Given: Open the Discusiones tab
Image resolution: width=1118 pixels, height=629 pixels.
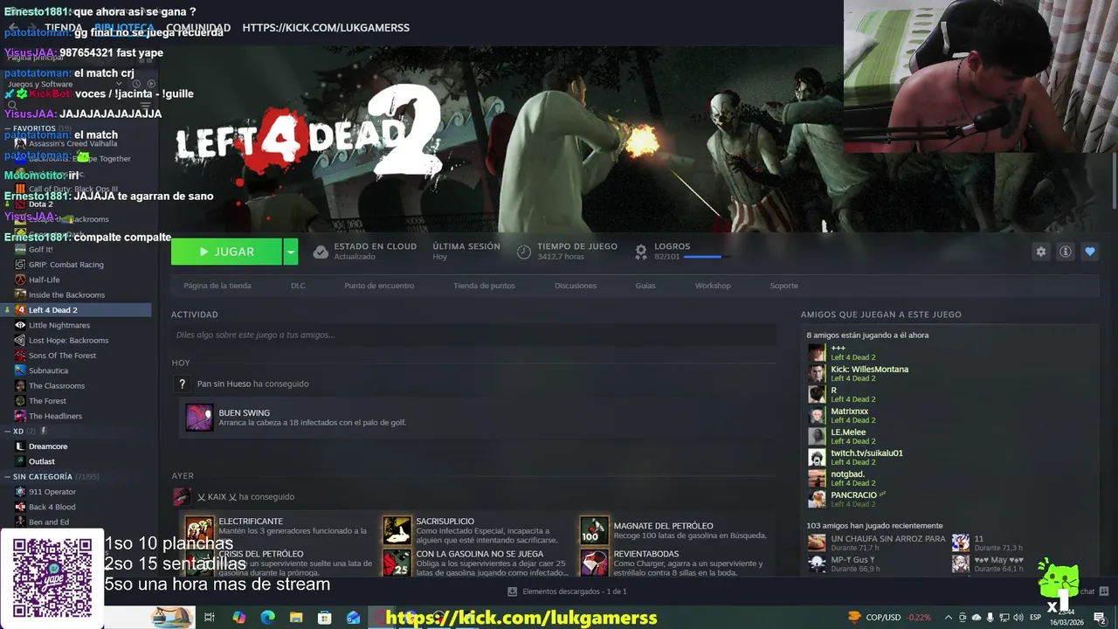Looking at the screenshot, I should [576, 286].
